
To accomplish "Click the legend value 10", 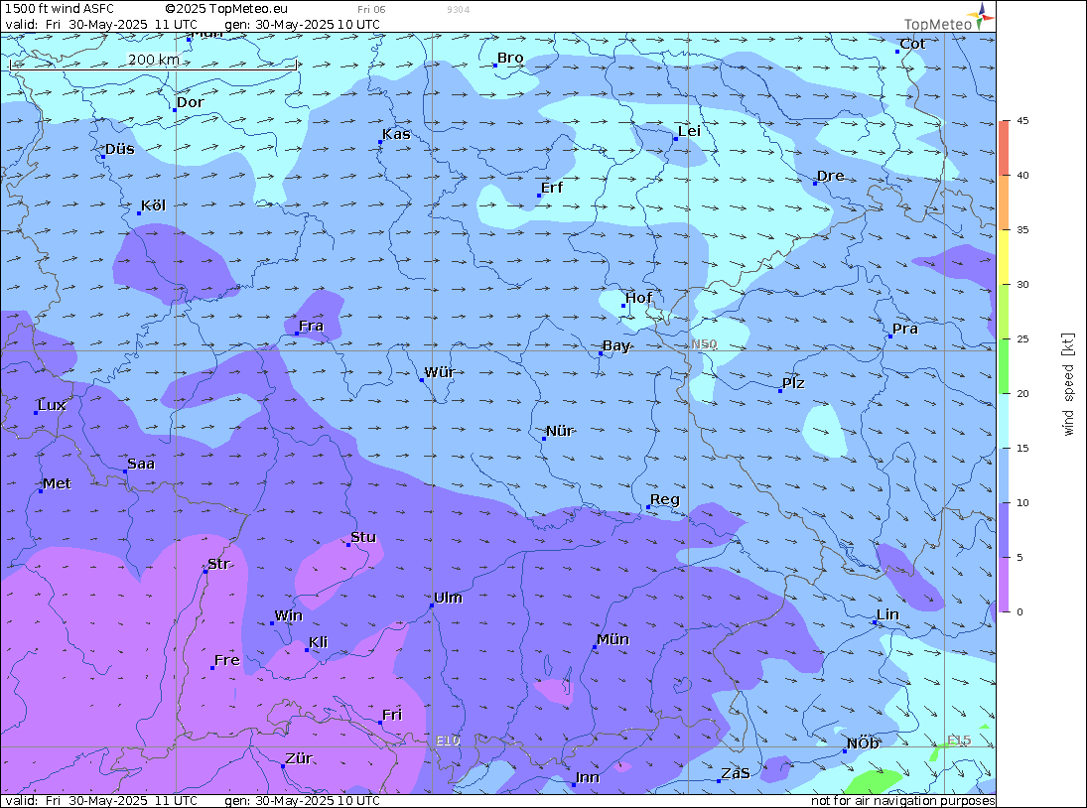I will [x=1022, y=502].
